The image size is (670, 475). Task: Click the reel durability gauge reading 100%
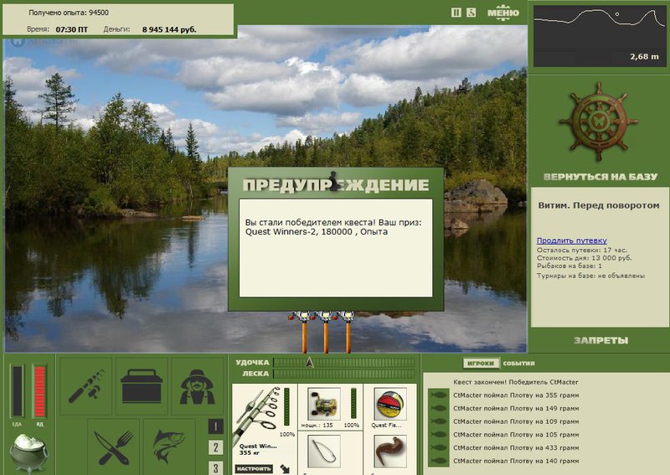coord(353,404)
